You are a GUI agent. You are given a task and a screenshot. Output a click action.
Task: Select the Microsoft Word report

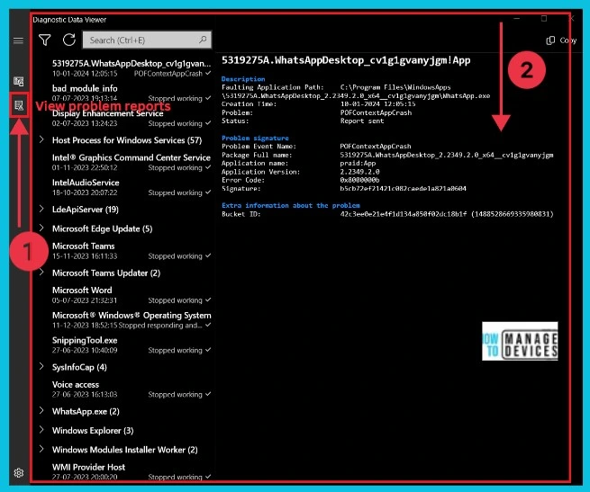[x=132, y=295]
